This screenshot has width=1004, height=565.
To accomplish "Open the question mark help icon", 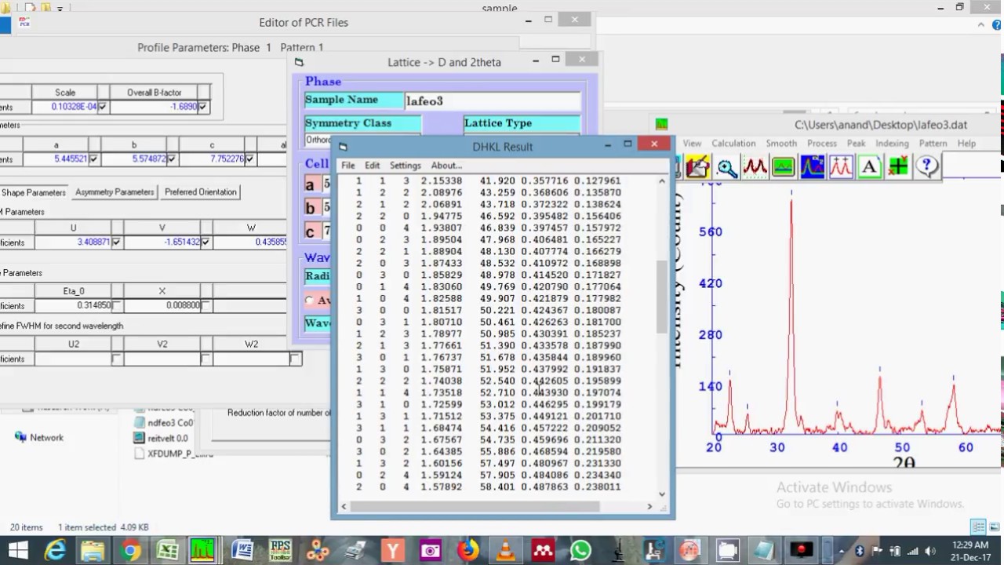I will pyautogui.click(x=927, y=166).
